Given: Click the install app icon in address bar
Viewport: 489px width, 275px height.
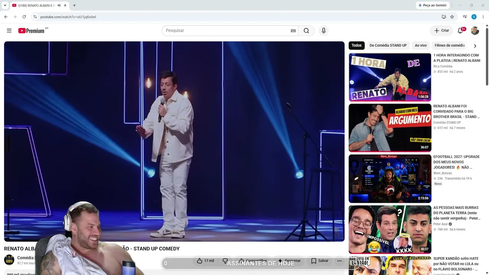Looking at the screenshot, I should tap(444, 17).
